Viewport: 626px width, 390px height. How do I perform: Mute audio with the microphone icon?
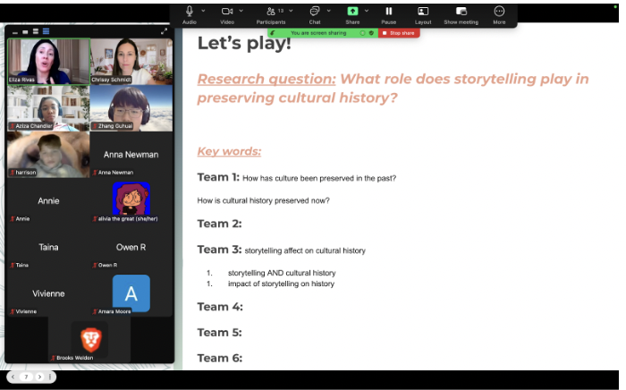(190, 11)
